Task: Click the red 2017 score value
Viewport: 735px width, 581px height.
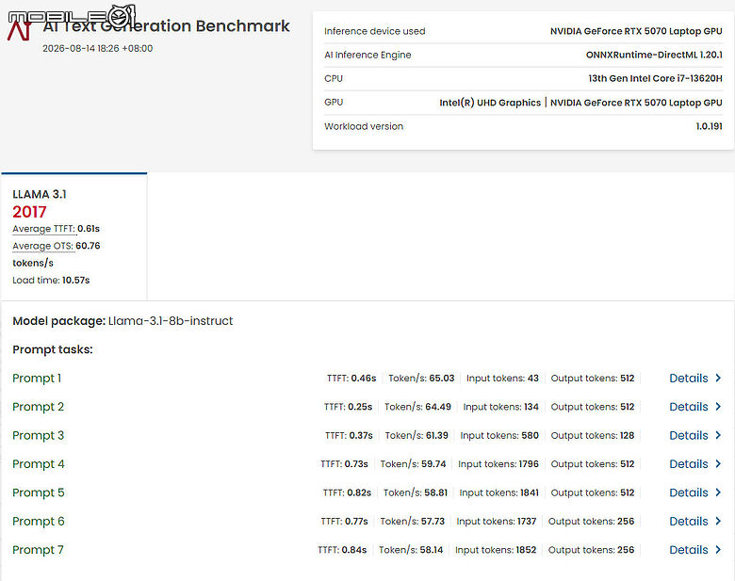Action: pyautogui.click(x=29, y=212)
